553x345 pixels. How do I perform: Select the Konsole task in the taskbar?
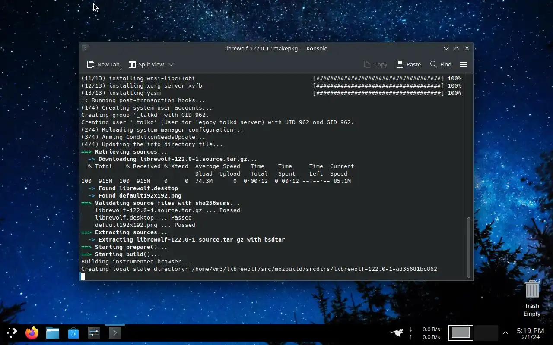(x=115, y=332)
